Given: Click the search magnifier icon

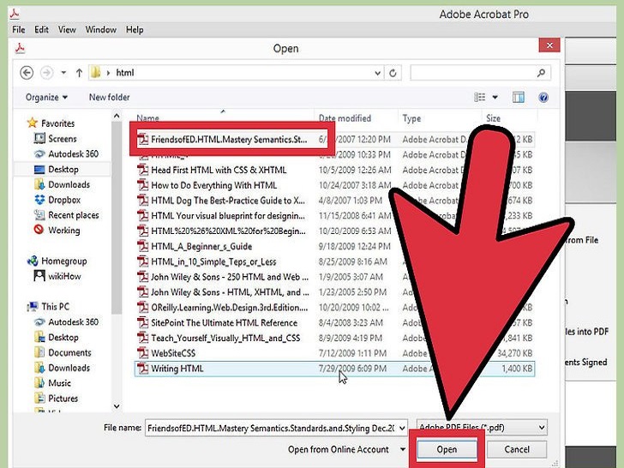Looking at the screenshot, I should pos(542,73).
